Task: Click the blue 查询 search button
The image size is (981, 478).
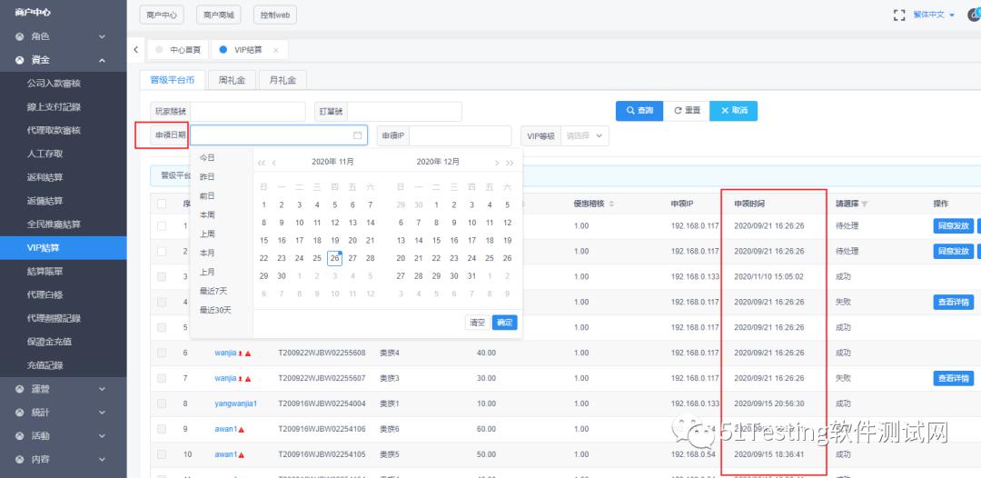Action: click(639, 111)
